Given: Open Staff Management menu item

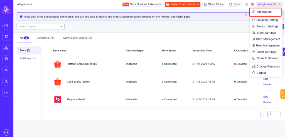Looking at the screenshot, I should (x=266, y=39).
